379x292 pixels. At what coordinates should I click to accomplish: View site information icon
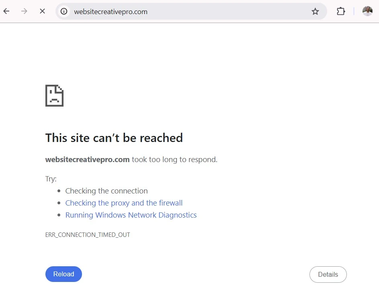[x=64, y=11]
